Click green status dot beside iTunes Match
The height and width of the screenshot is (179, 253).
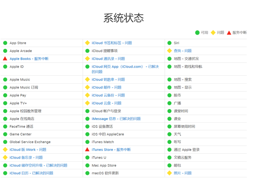tap(87, 142)
